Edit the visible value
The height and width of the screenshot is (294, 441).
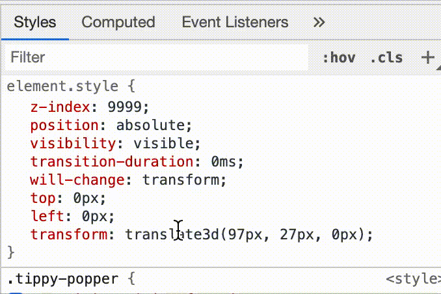click(163, 144)
